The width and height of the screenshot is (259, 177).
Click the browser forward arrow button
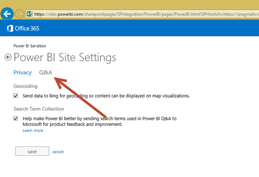[19, 13]
